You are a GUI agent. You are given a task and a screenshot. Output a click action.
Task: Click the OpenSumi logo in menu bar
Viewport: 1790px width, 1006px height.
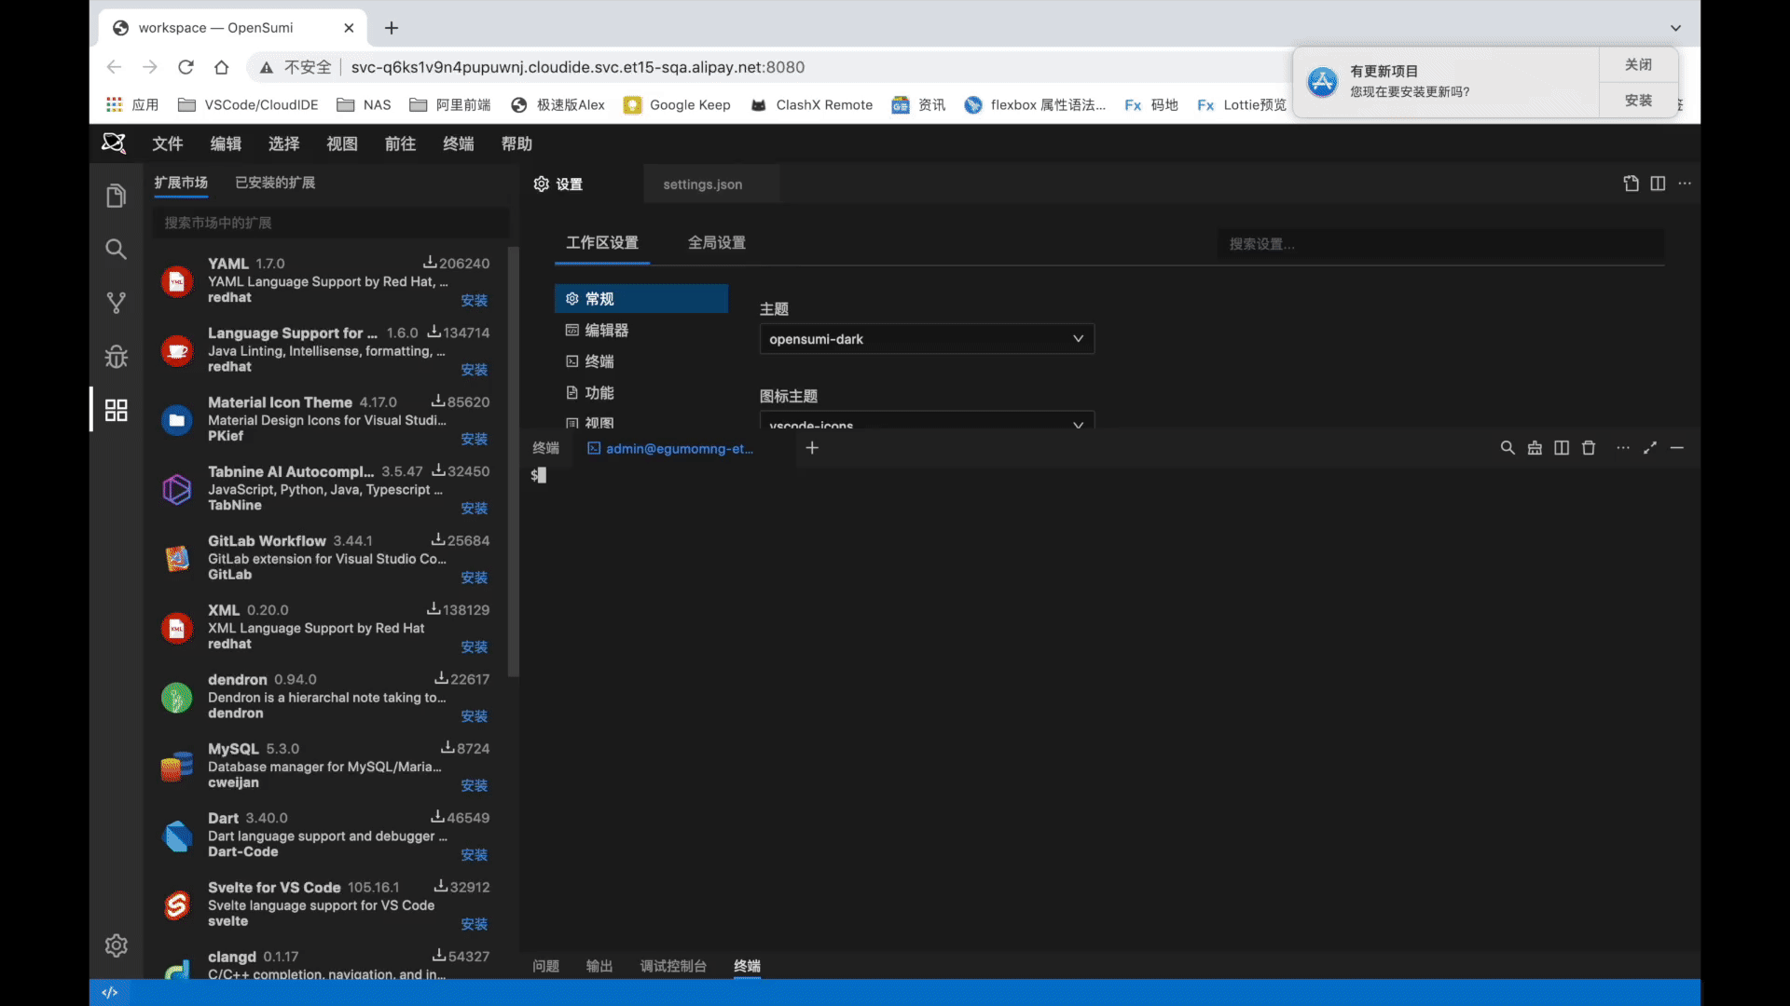[x=114, y=143]
